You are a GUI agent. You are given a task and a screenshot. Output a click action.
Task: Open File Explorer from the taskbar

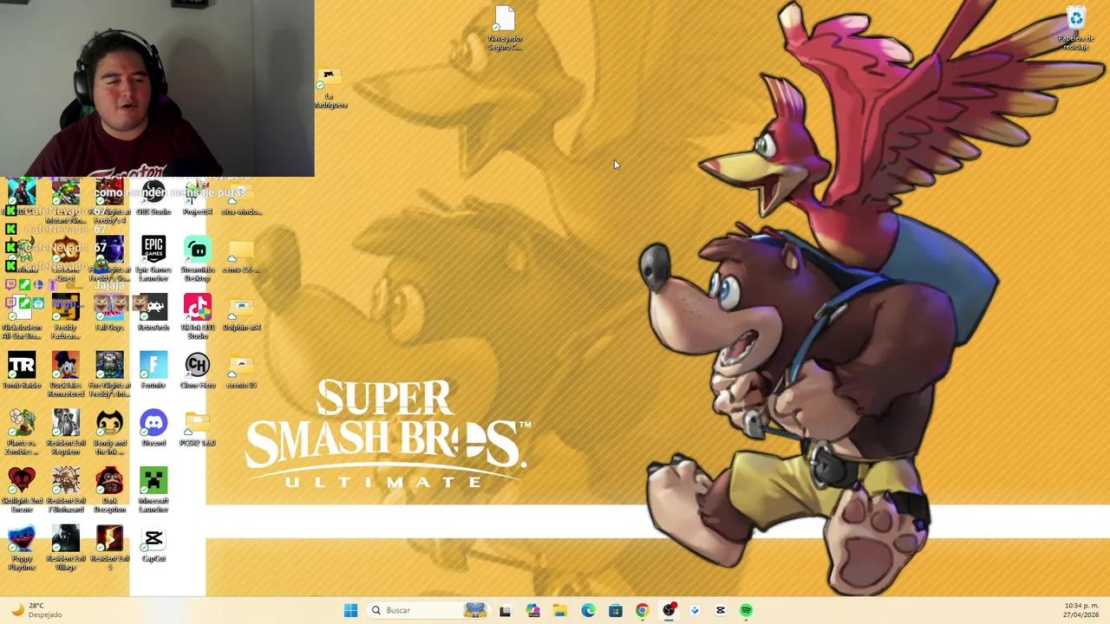(x=560, y=610)
